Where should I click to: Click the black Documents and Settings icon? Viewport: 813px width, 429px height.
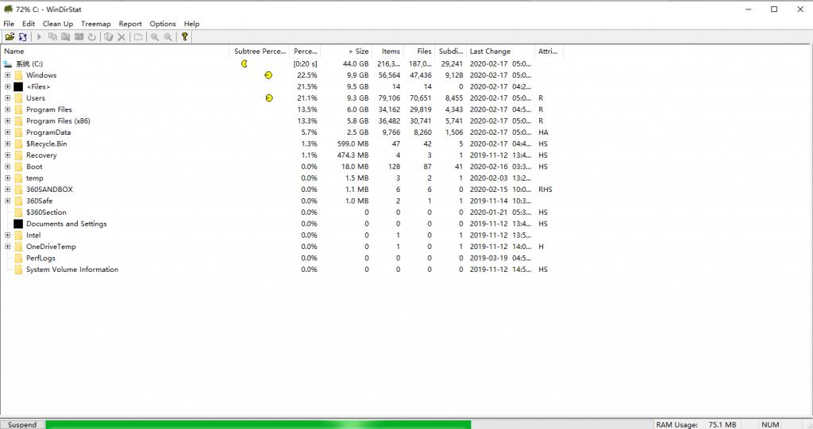(x=19, y=224)
